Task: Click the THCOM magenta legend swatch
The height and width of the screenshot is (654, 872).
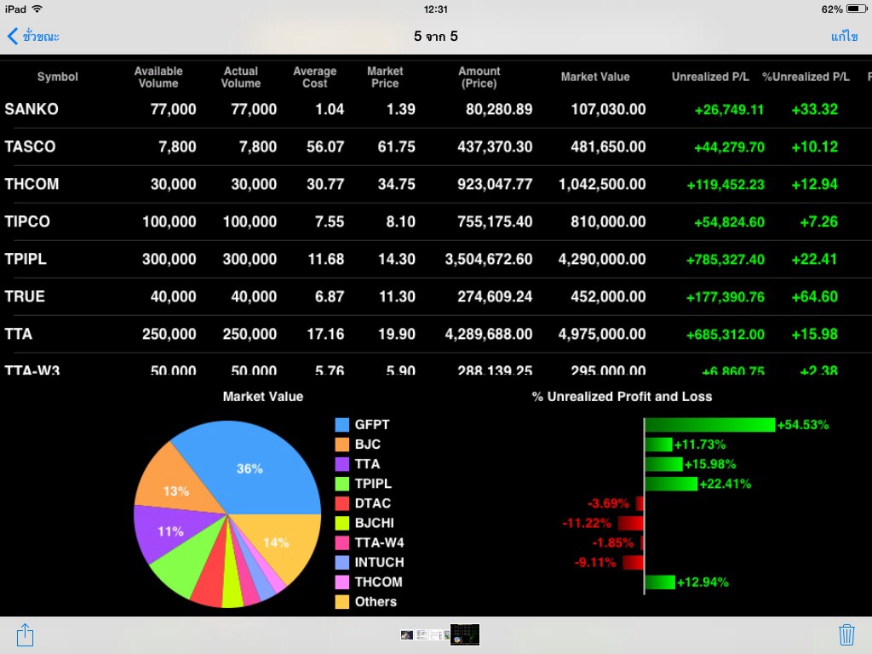Action: coord(342,582)
